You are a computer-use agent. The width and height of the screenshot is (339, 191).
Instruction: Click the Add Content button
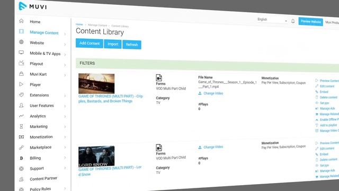pyautogui.click(x=90, y=44)
